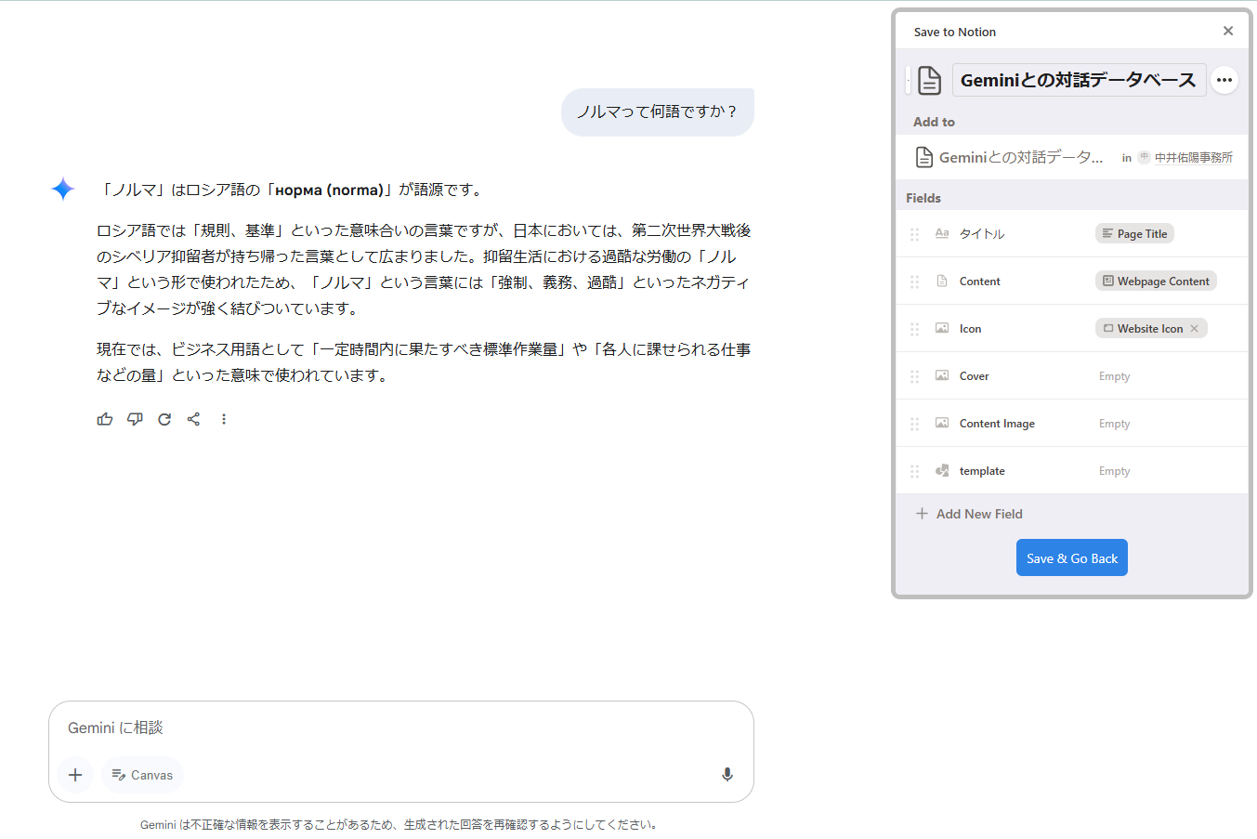
Task: Remove the Website Icon value
Action: (x=1195, y=328)
